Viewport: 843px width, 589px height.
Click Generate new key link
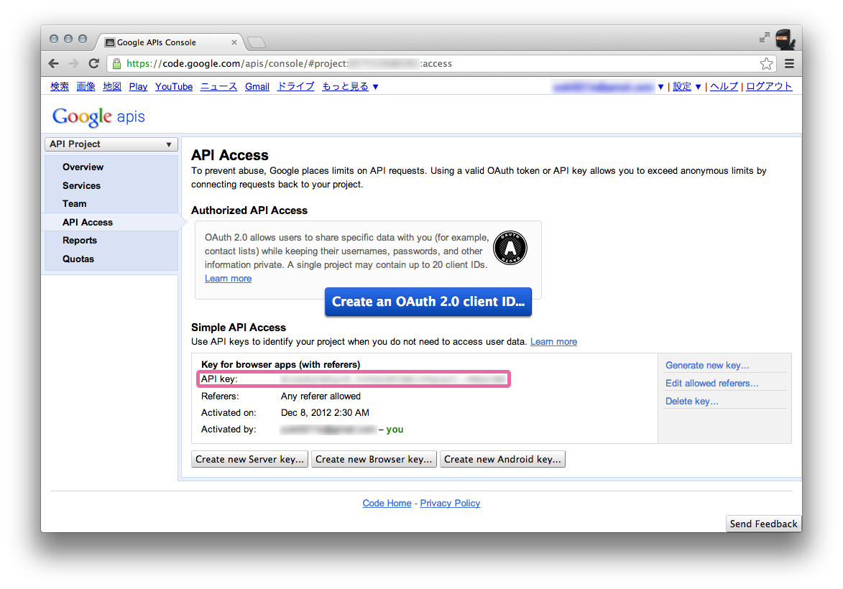click(707, 365)
